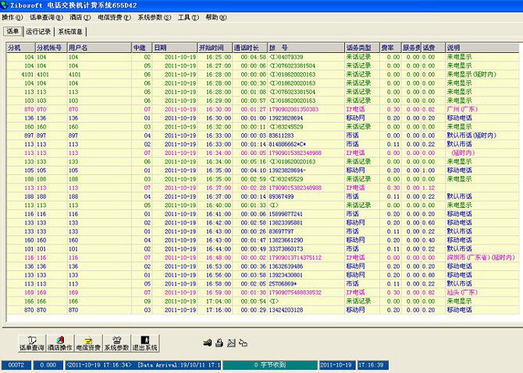523x373 pixels.
Task: Click the envelope icon
Action: coord(231,343)
